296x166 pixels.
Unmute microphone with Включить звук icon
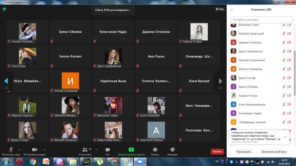(11, 150)
